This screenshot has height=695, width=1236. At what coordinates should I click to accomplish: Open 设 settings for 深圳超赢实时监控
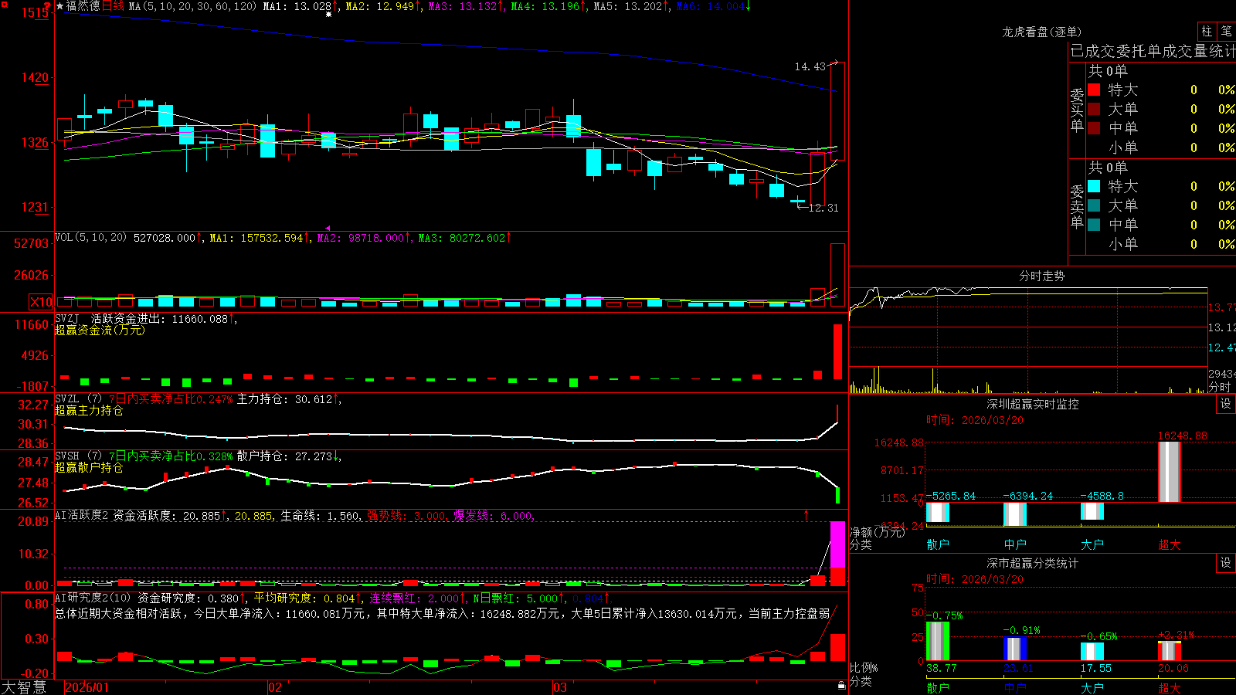pyautogui.click(x=1226, y=404)
